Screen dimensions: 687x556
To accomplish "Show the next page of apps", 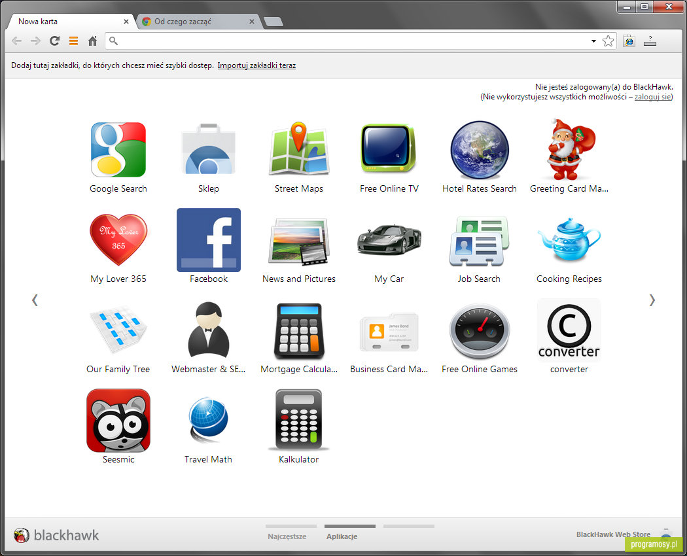I will [652, 300].
